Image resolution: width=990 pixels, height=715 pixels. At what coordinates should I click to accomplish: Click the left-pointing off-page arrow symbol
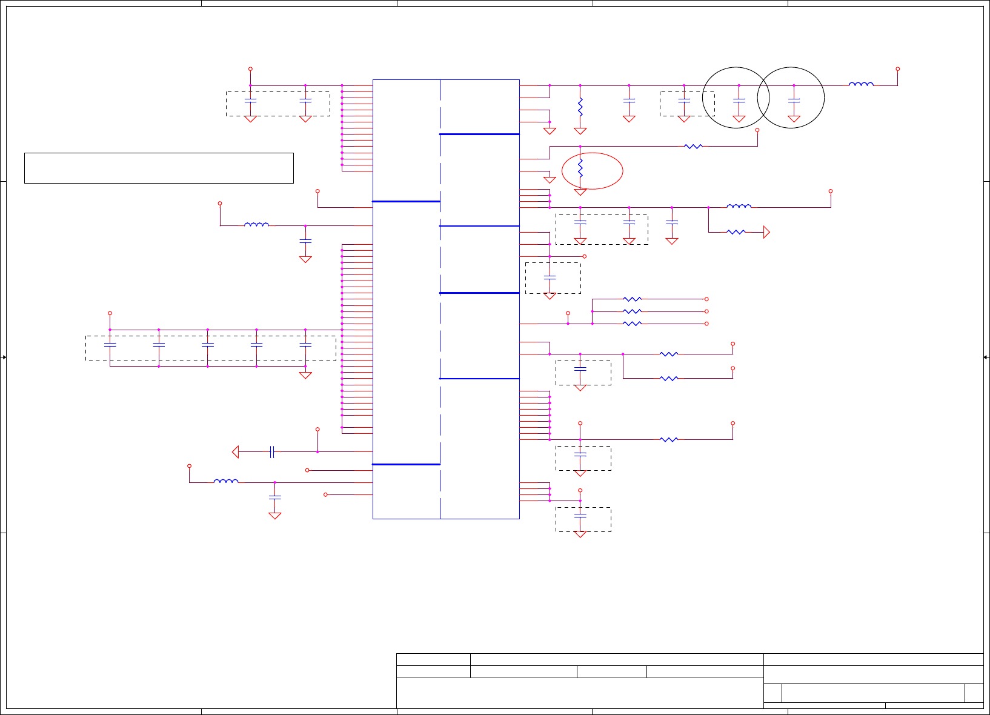(x=236, y=451)
